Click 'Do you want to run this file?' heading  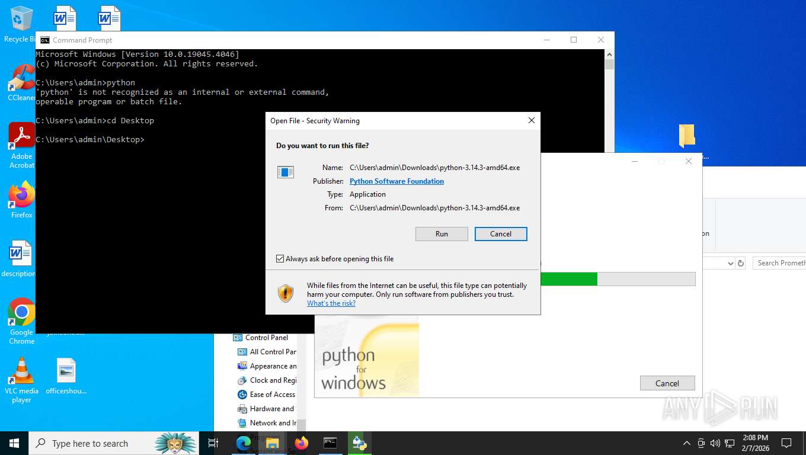pos(322,146)
